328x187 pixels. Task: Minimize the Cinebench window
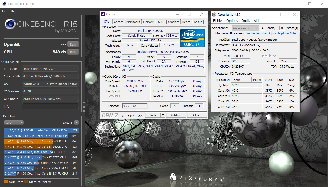point(297,4)
